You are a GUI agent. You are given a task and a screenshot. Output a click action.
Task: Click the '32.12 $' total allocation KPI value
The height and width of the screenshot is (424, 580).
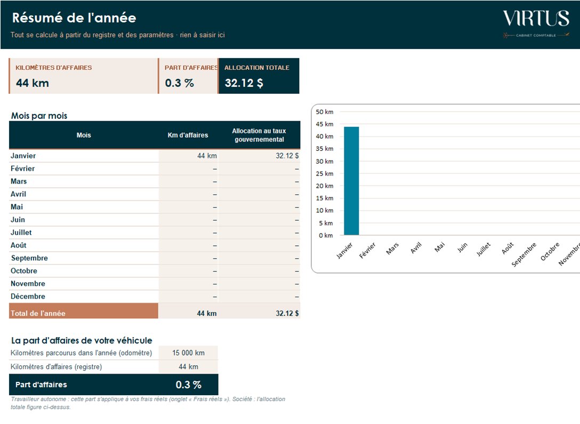(x=244, y=83)
